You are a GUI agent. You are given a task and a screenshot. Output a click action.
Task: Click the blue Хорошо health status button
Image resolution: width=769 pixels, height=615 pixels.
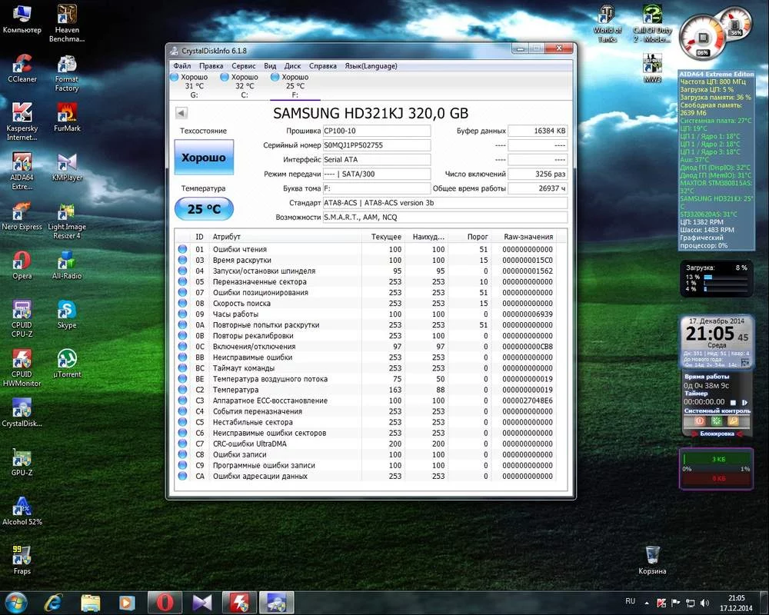coord(204,158)
